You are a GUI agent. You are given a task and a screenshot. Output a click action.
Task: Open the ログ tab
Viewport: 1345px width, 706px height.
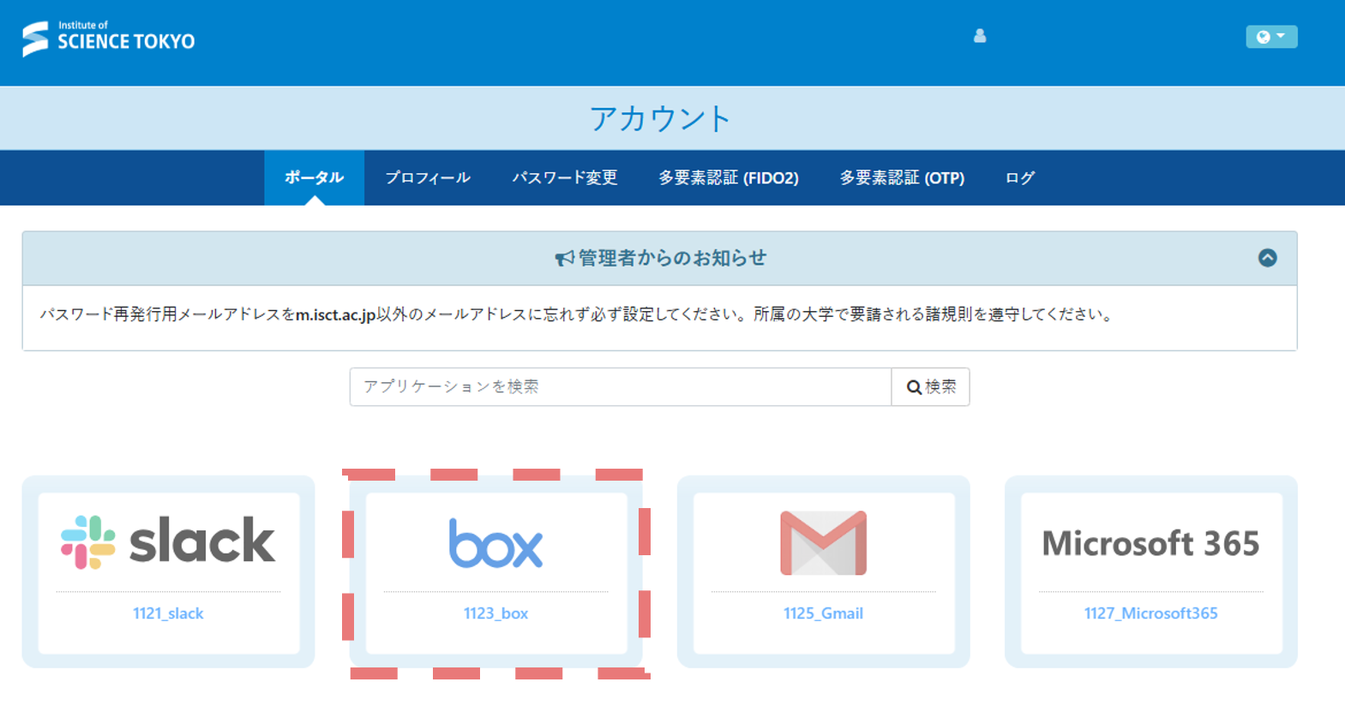point(1020,177)
